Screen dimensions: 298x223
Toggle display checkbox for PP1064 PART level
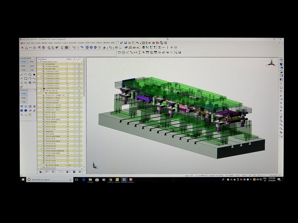(80, 64)
